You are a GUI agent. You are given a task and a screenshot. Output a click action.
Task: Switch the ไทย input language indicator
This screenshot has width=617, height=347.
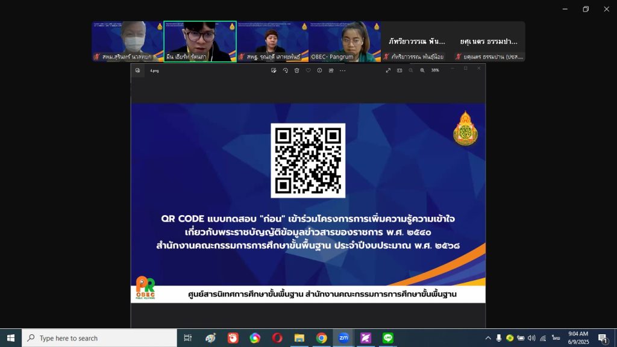[x=556, y=338]
